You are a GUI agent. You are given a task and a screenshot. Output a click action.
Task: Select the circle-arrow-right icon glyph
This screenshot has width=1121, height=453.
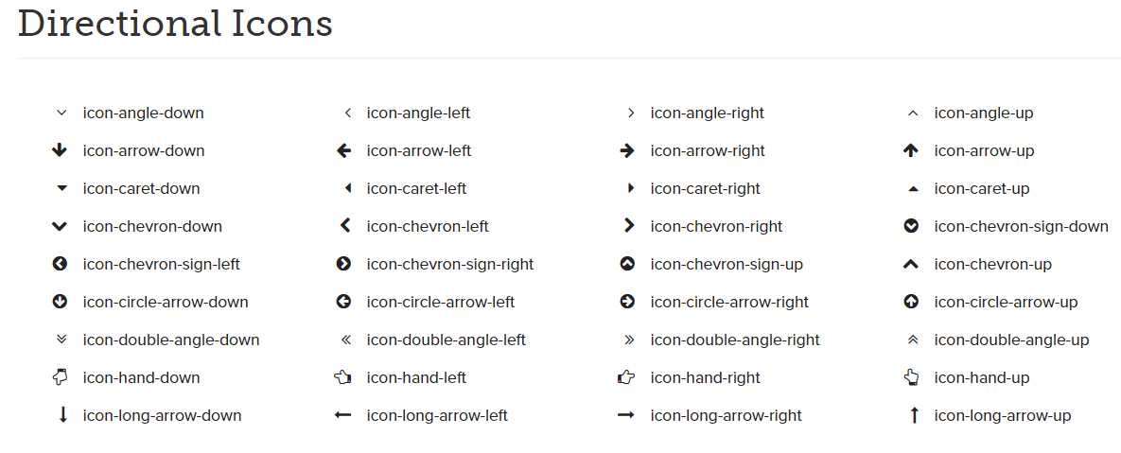click(626, 302)
